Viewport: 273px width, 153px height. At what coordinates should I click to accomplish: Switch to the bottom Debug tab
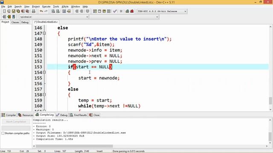point(62,115)
